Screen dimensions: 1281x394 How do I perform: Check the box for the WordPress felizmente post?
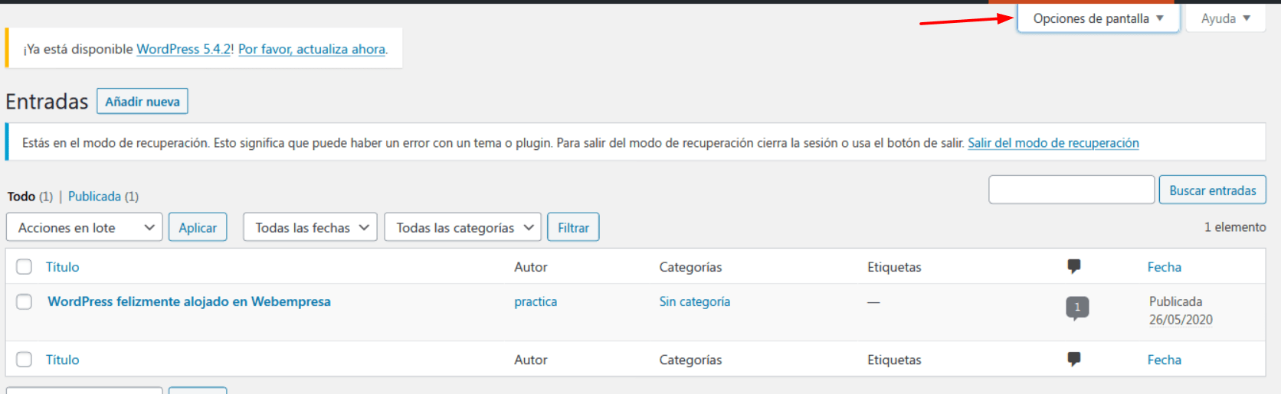click(x=25, y=301)
